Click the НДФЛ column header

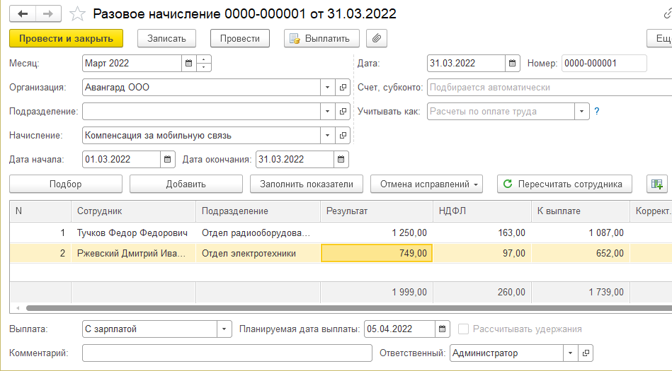[x=482, y=211]
